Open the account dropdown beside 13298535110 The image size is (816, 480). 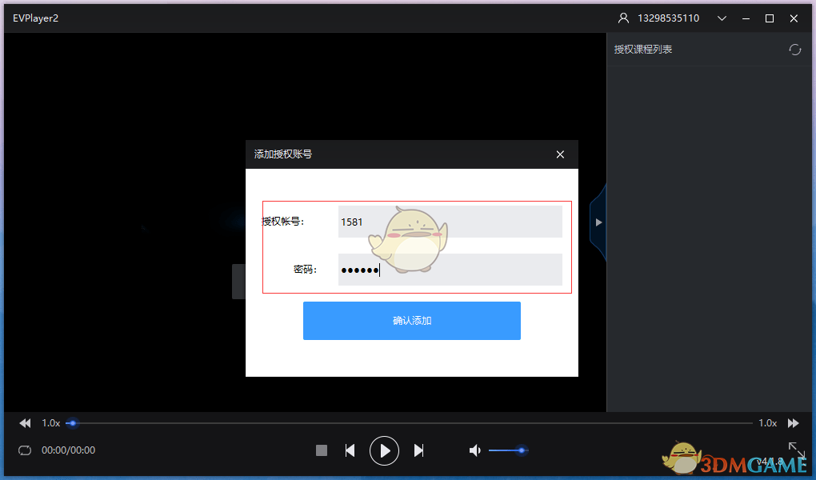pyautogui.click(x=722, y=18)
